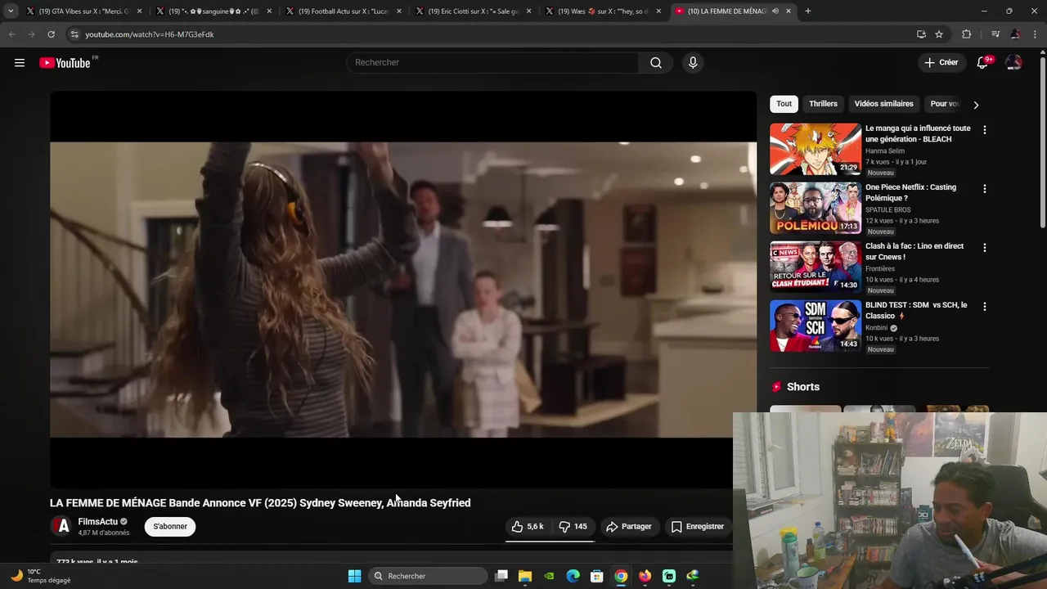Screen dimensions: 1047x589
Task: Switch to the Eric Ciotti sur X tab
Action: pos(473,11)
